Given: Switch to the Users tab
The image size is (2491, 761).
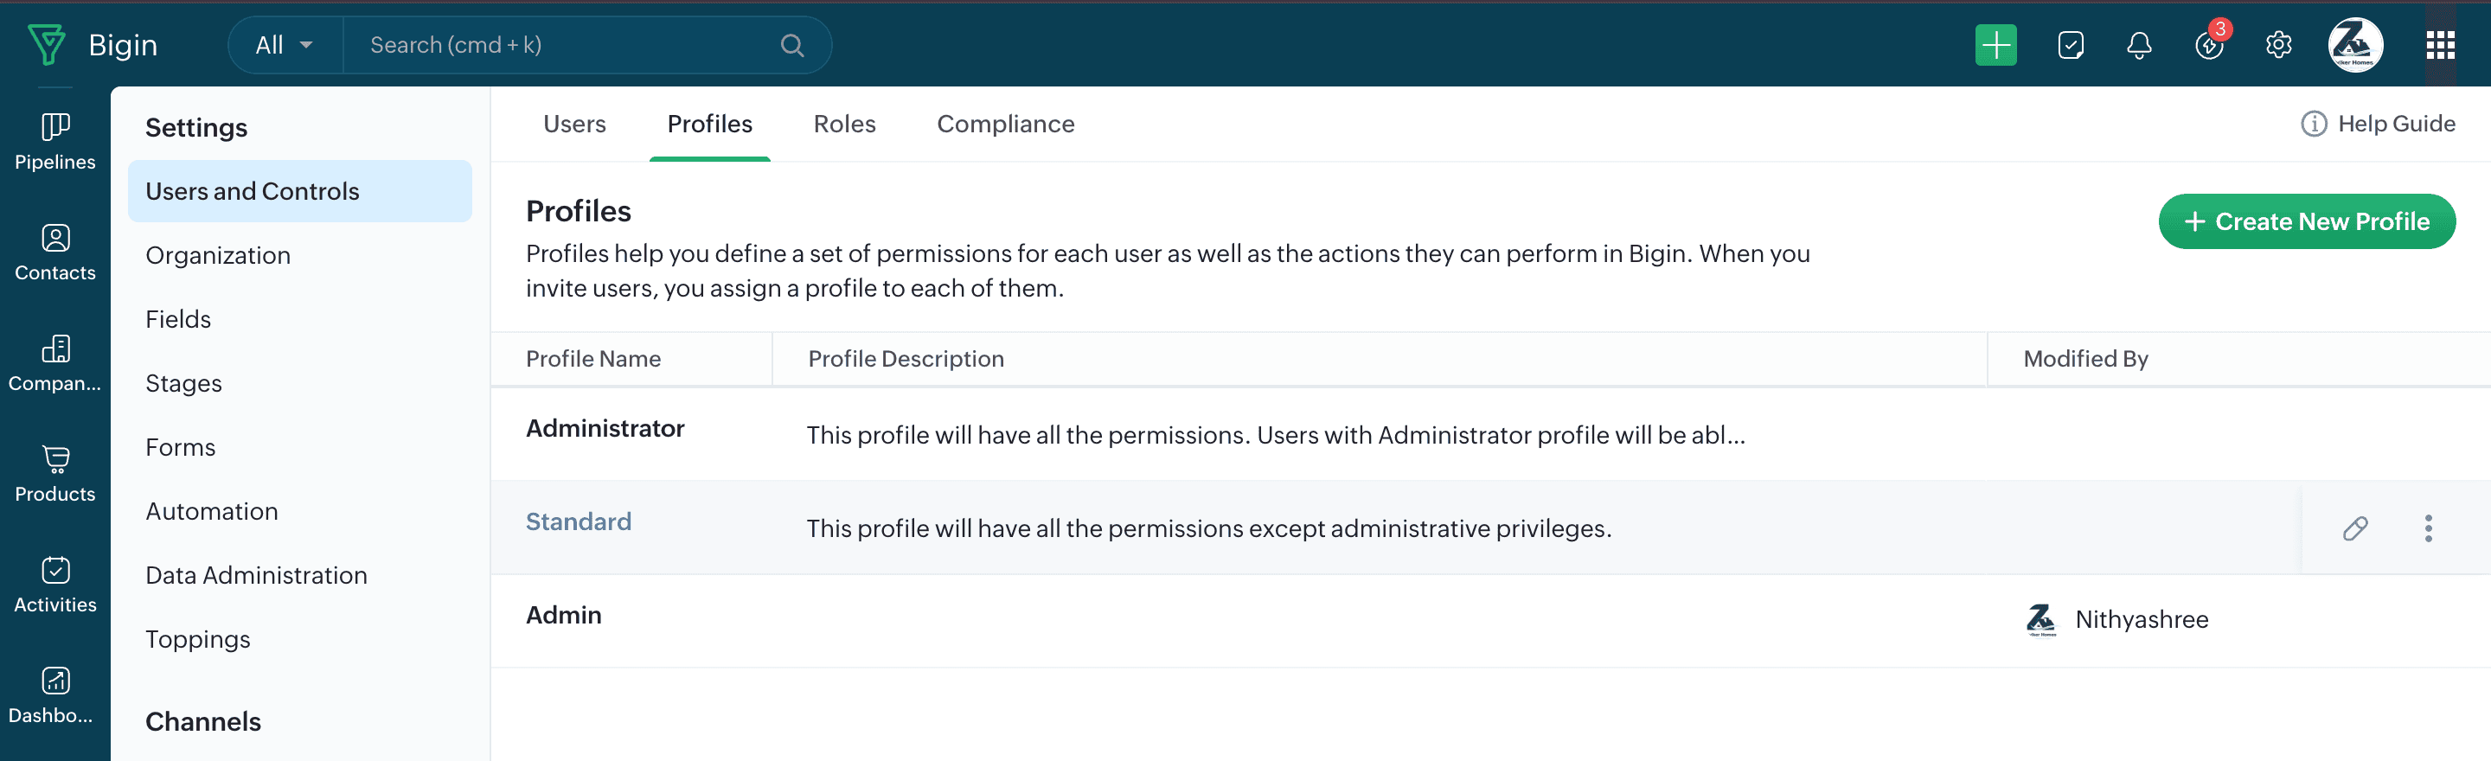Looking at the screenshot, I should click(574, 124).
